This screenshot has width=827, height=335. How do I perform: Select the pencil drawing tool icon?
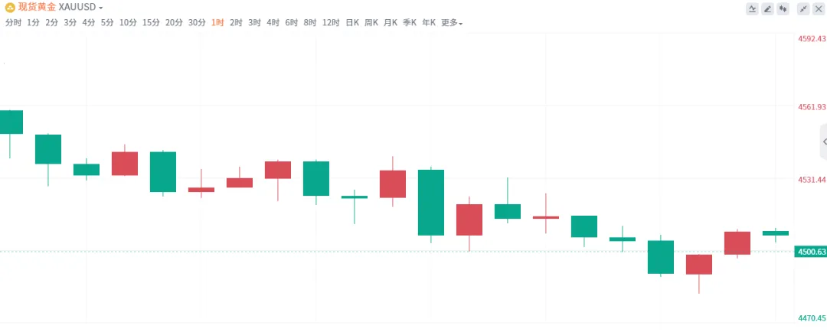point(767,9)
